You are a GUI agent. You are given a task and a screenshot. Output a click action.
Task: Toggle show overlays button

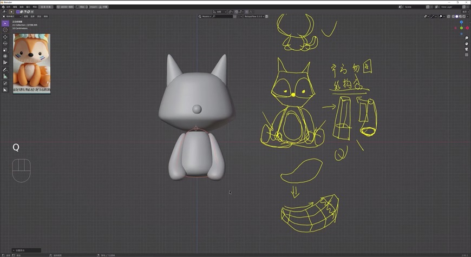tap(441, 17)
